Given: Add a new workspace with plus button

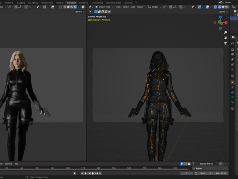Looking at the screenshot, I should point(136,3).
